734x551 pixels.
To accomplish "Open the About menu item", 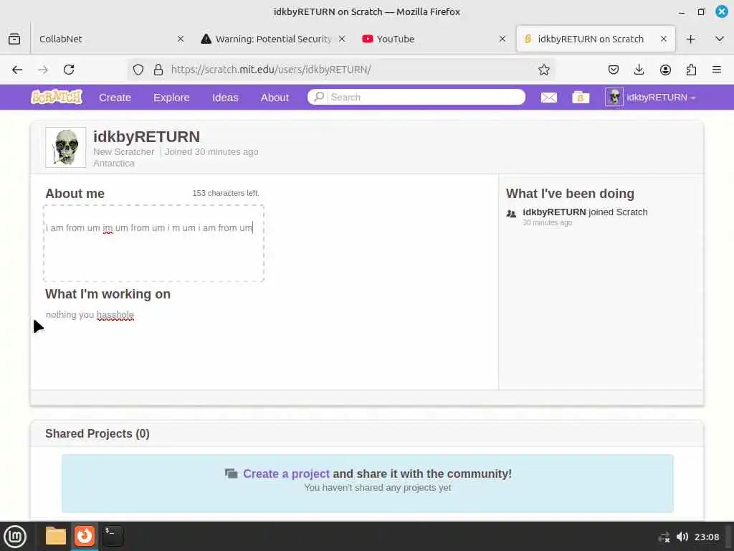I will tap(275, 98).
